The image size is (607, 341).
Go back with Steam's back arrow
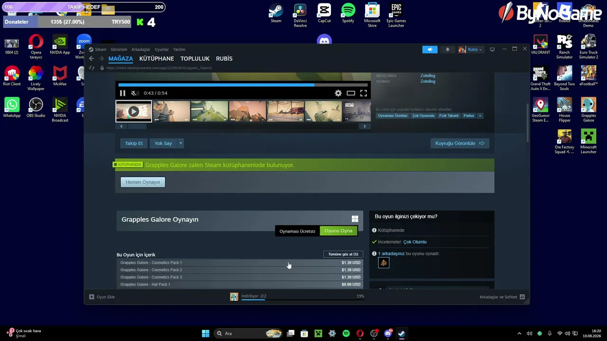(92, 59)
